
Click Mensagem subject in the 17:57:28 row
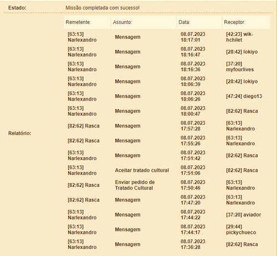click(127, 126)
